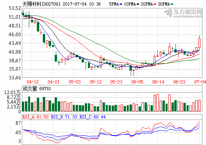206x145 pixels.
Task: Click the red 20PMA color marker
Action: pyautogui.click(x=155, y=4)
